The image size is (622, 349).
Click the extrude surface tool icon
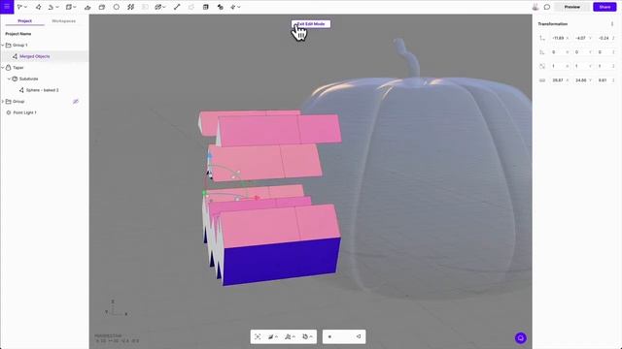click(x=87, y=7)
